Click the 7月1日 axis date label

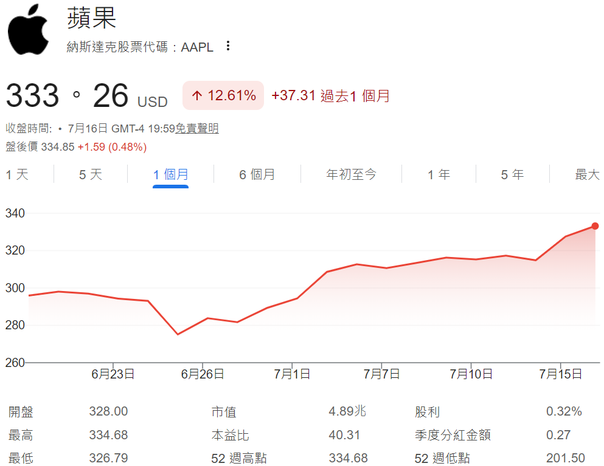coord(292,374)
